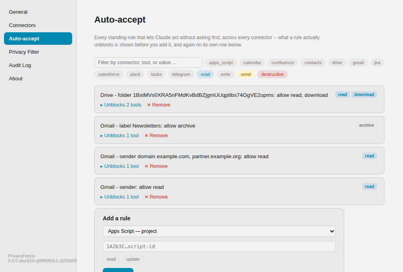The image size is (403, 272).
Task: Focus the filter by connector input
Action: click(148, 63)
